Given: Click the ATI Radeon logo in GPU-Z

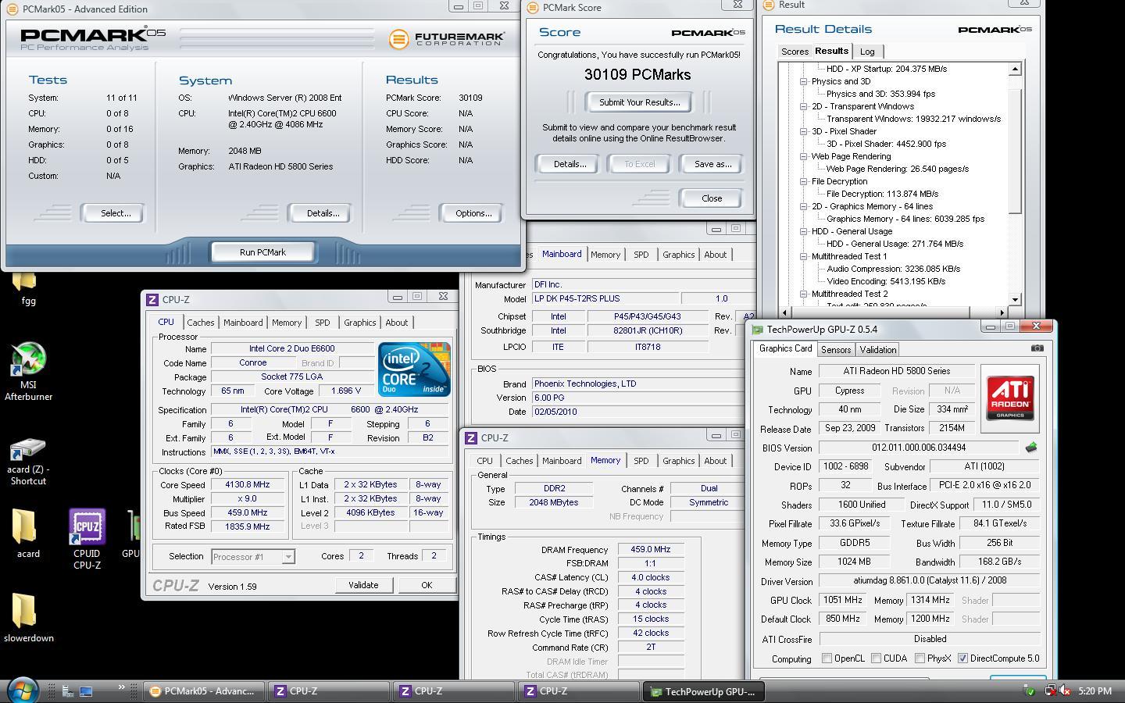Looking at the screenshot, I should (1010, 398).
